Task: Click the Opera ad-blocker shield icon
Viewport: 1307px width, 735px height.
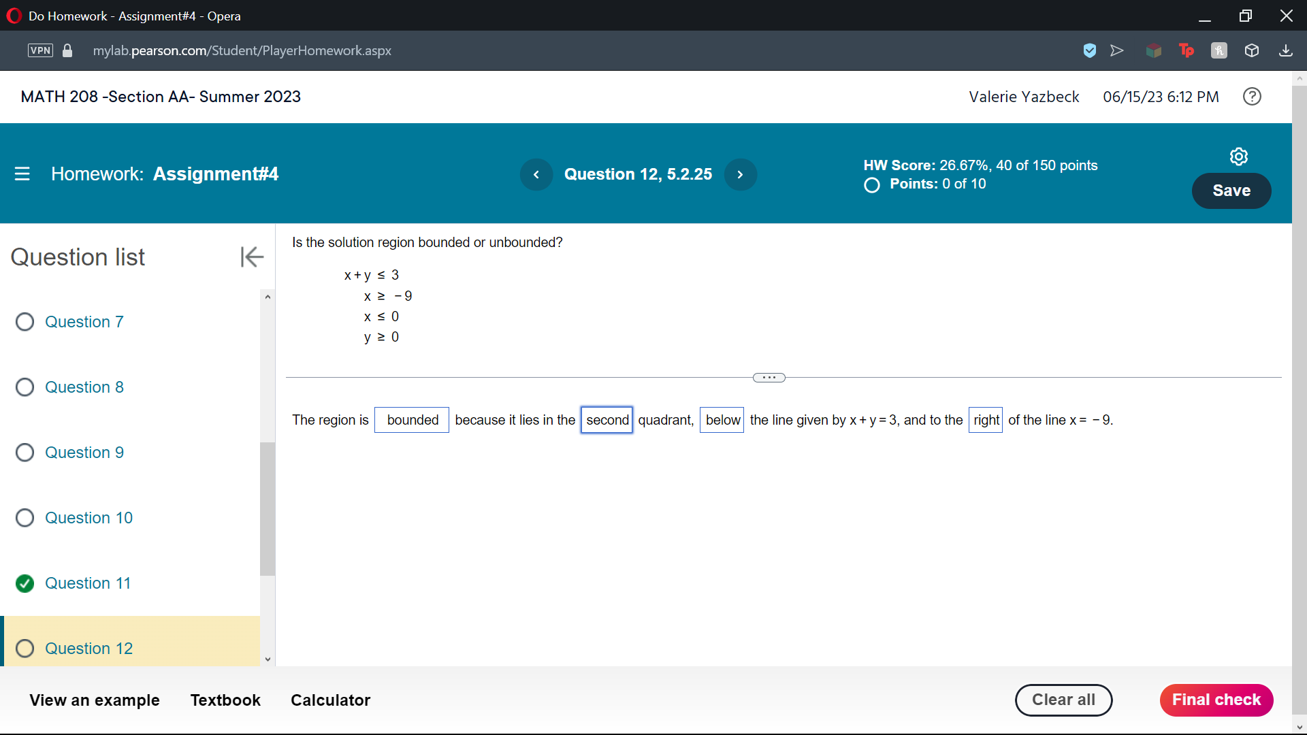Action: click(1090, 50)
